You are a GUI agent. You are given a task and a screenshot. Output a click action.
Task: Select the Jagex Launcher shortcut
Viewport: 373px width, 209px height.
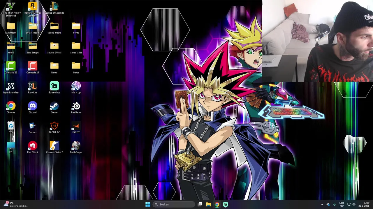[11, 88]
